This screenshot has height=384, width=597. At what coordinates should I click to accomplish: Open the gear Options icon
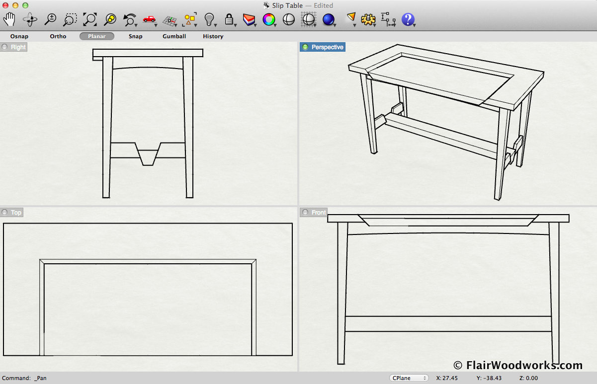click(368, 19)
